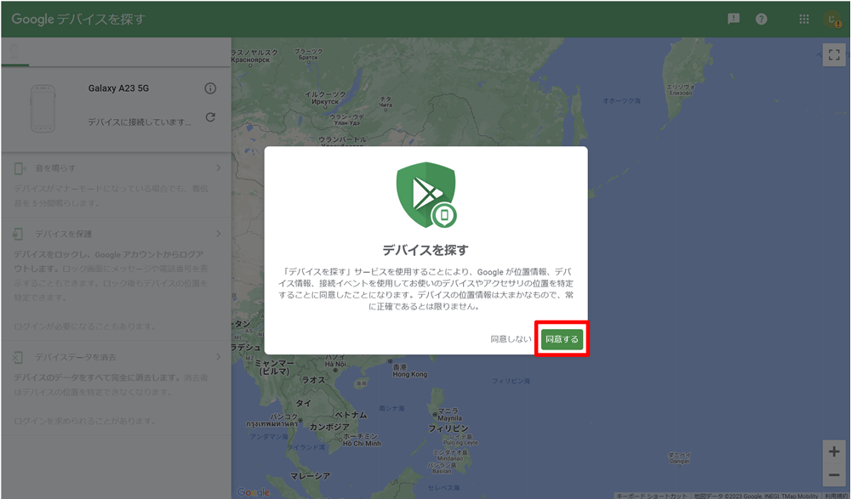This screenshot has height=499, width=851.
Task: Expand the デバイスデータを消去 option chevron
Action: (x=218, y=357)
